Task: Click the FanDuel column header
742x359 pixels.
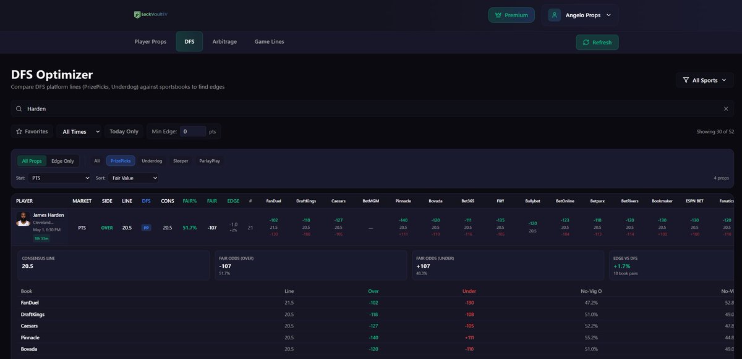Action: click(273, 201)
